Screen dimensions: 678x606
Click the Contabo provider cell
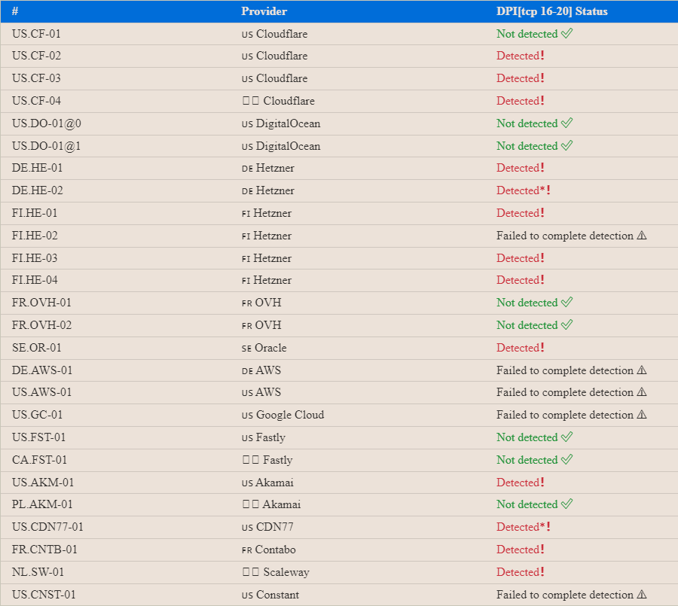tap(269, 550)
